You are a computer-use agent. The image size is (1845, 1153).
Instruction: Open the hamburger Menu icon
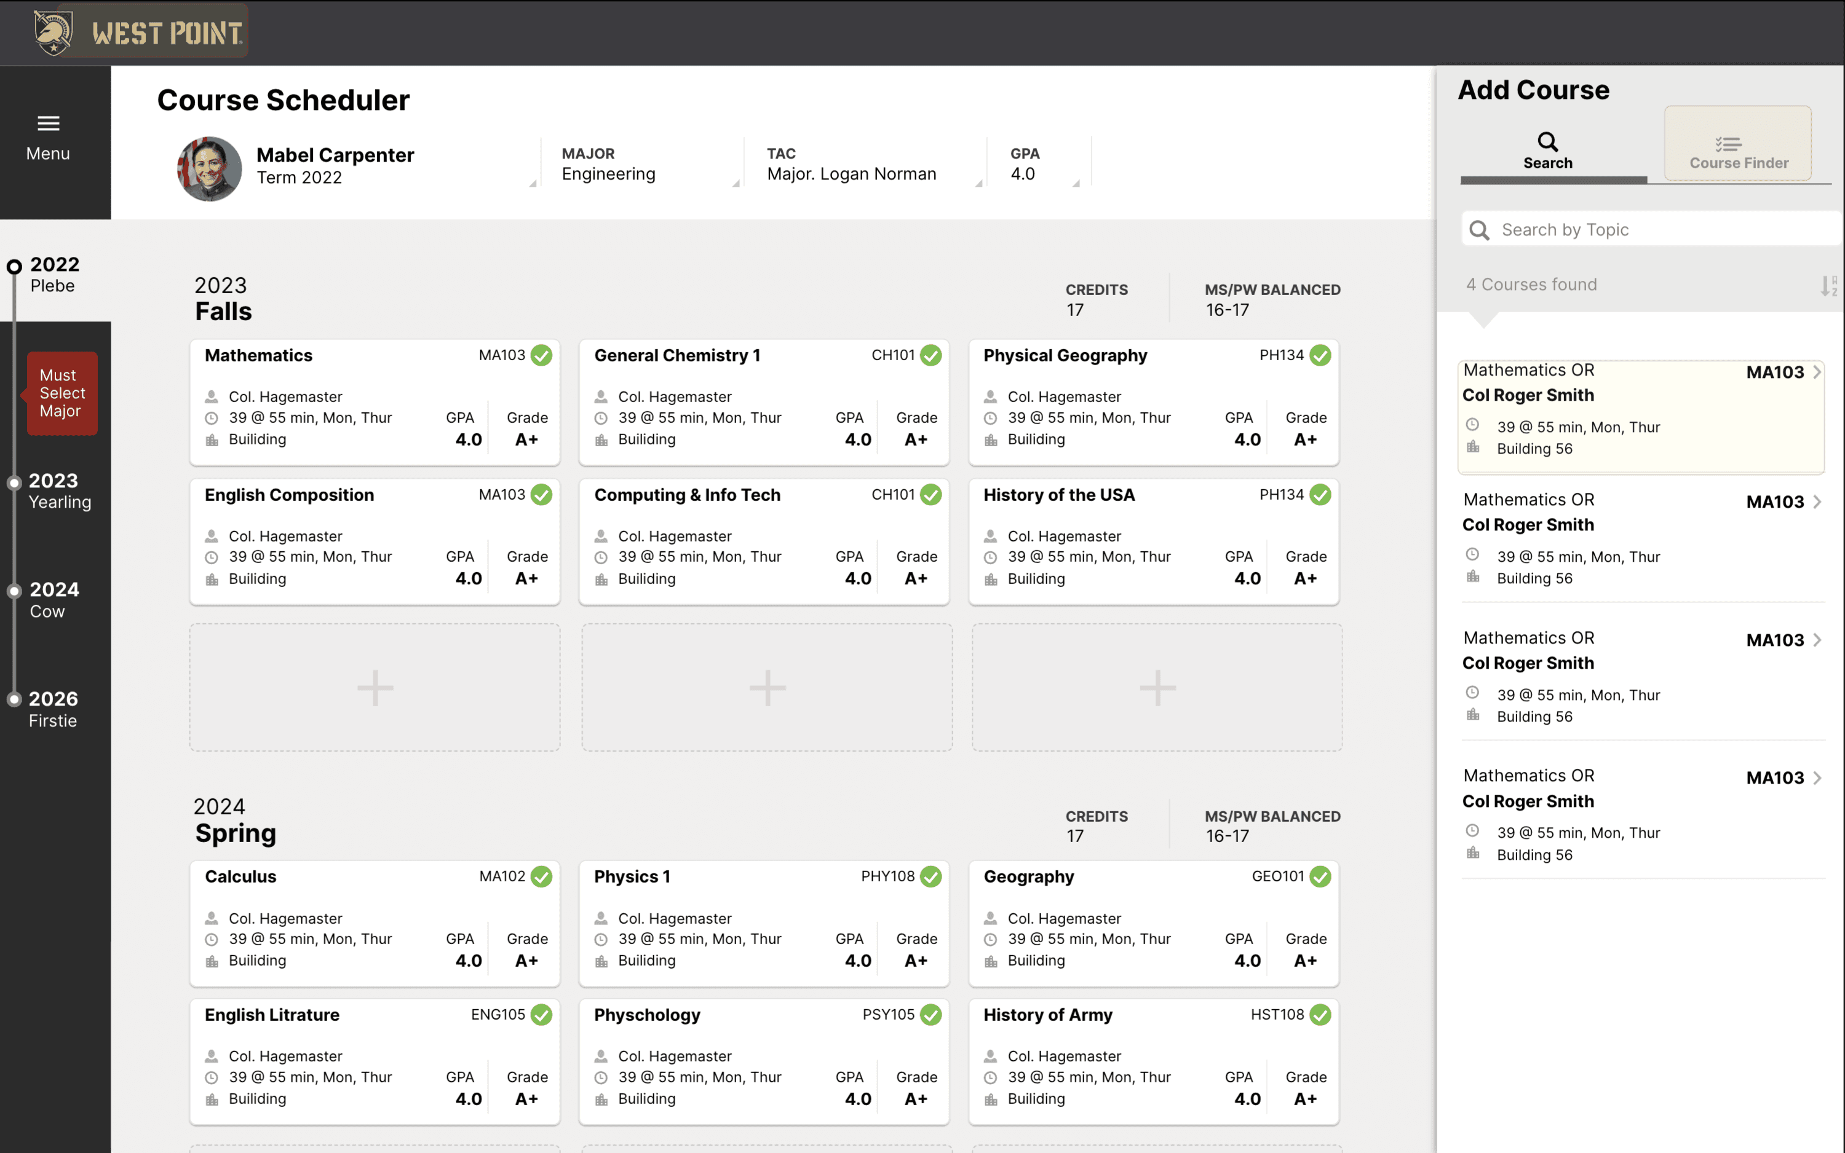point(48,123)
